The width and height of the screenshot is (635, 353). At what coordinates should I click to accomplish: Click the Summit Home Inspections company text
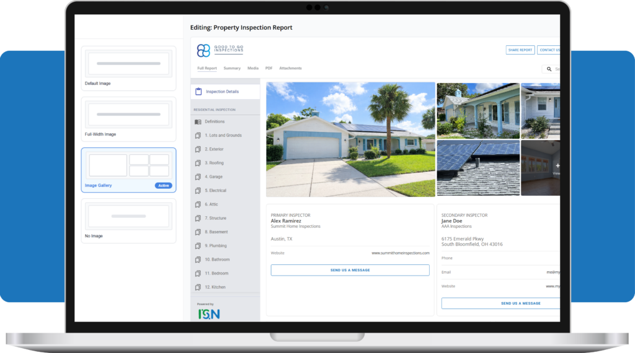[x=296, y=227]
